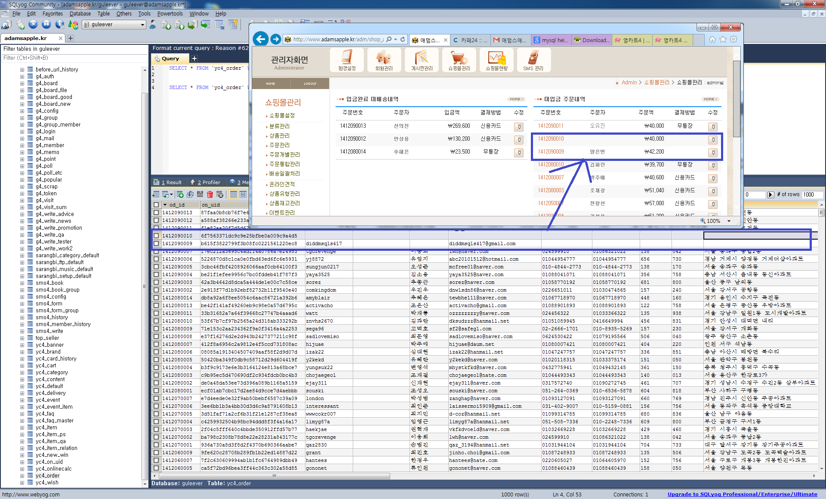Check the row checkbox for order 1412090013
This screenshot has width=826, height=499.
tap(156, 213)
